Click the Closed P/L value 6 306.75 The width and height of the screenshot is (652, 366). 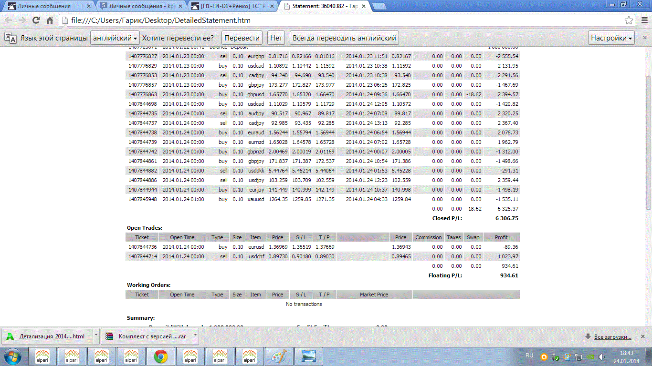pos(506,218)
